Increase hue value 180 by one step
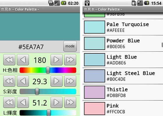This screenshot has width=163, height=116. [56, 60]
